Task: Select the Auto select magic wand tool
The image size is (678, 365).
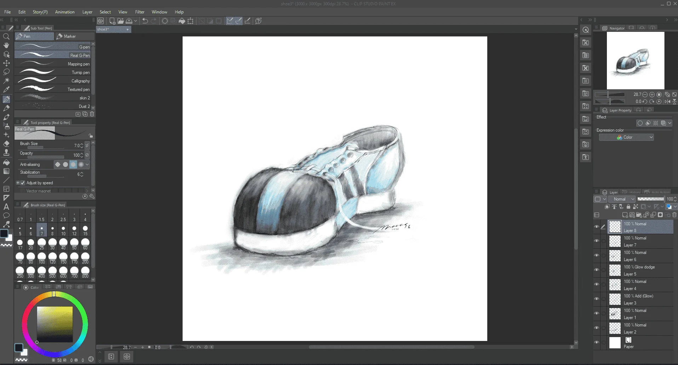Action: pos(6,81)
